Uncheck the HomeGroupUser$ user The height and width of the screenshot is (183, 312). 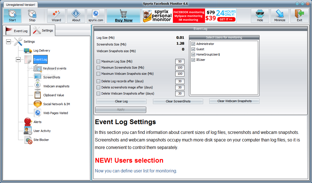(x=193, y=54)
